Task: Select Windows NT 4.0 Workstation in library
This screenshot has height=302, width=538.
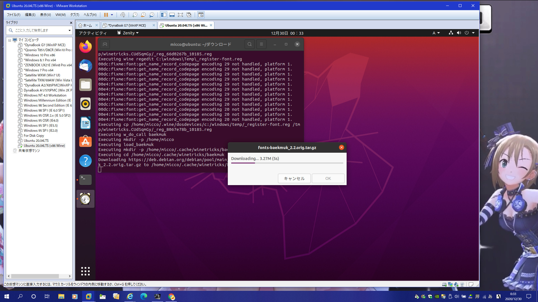Action: click(45, 95)
